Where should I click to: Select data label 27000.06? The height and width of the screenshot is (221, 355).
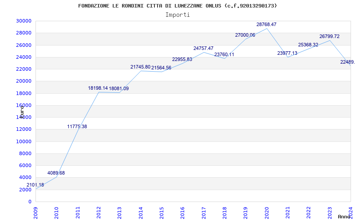245,35
